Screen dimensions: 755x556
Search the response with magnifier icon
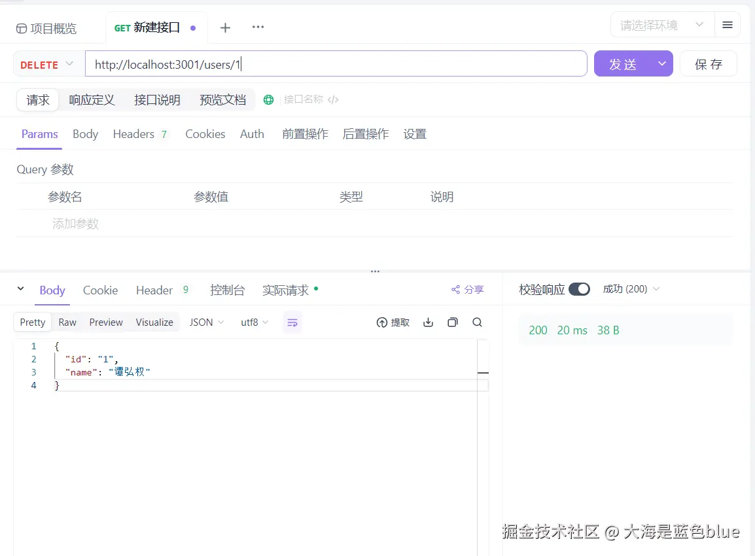[477, 322]
